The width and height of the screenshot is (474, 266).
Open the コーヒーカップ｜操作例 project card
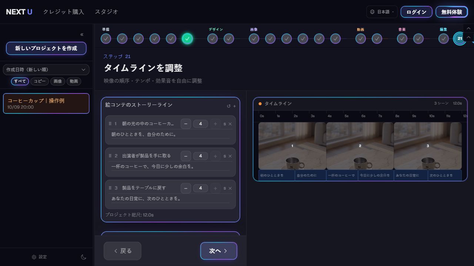click(x=46, y=103)
